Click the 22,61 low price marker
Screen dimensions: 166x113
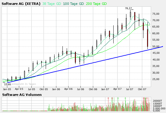point(8,84)
